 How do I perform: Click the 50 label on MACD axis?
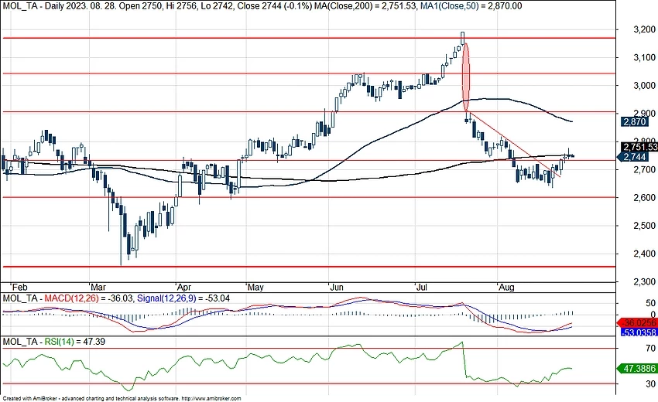pos(650,303)
